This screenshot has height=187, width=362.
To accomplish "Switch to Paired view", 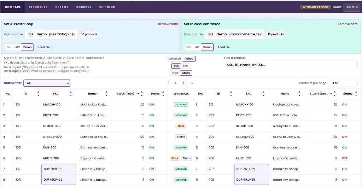I will [x=189, y=59].
